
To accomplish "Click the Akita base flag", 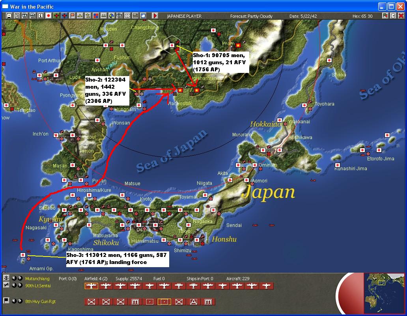I will click(230, 180).
